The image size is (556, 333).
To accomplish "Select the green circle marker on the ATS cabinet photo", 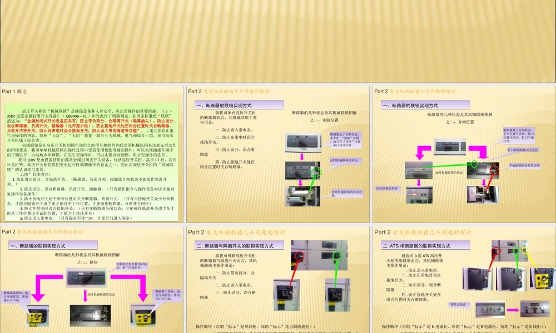I will pos(516,251).
